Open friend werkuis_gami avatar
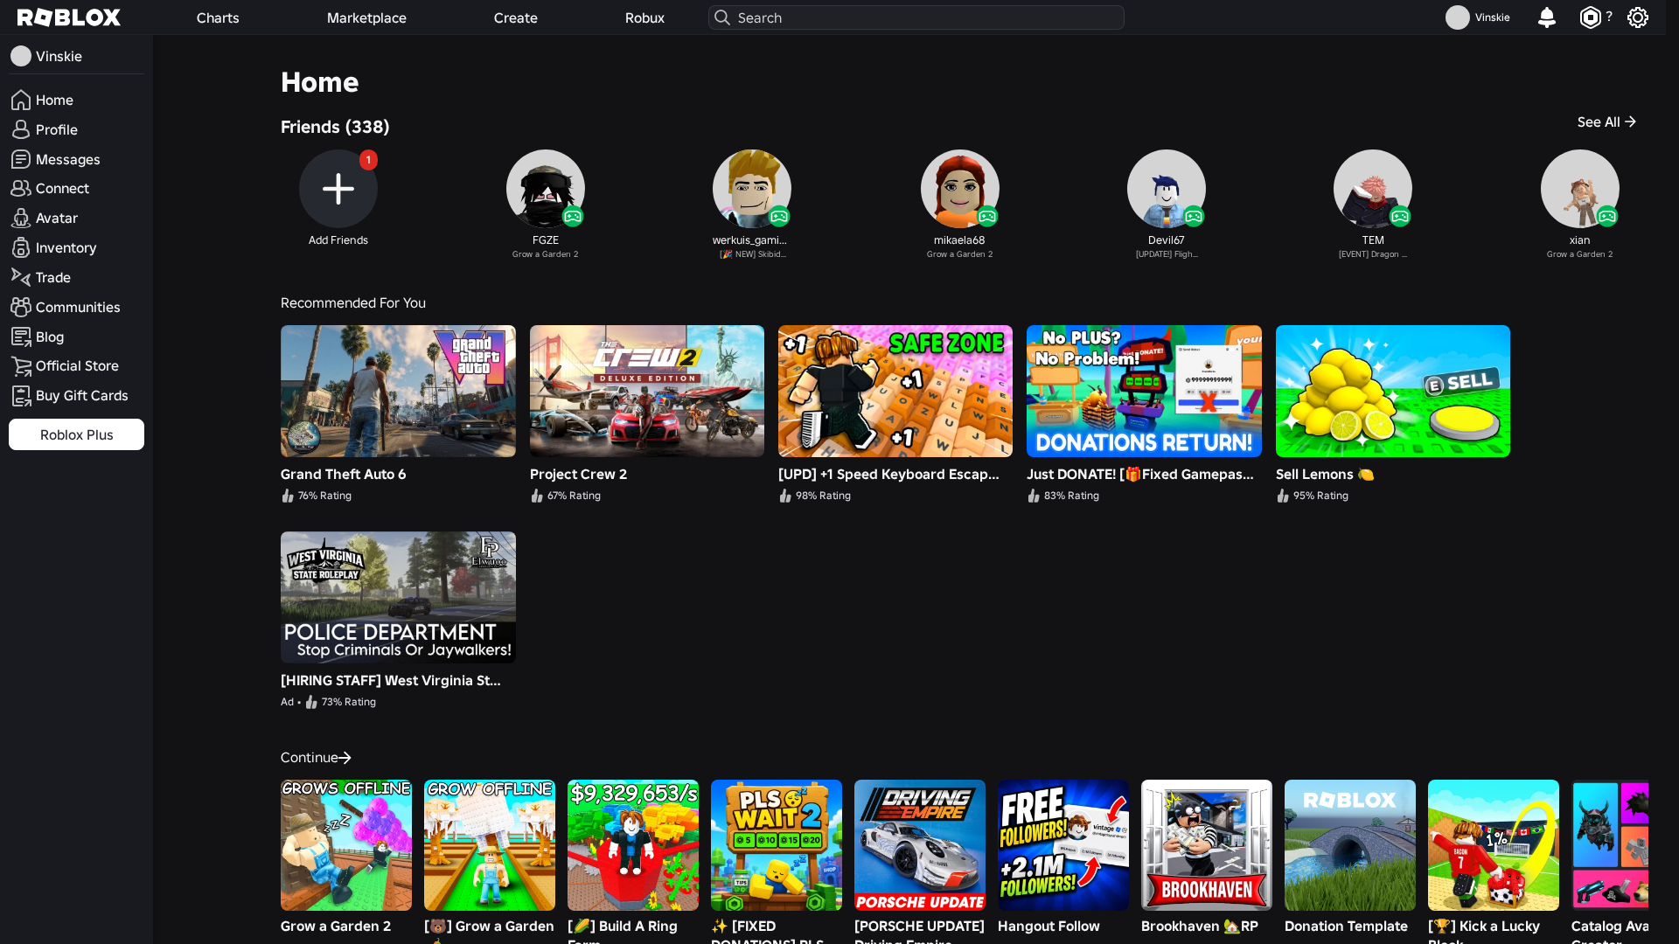The height and width of the screenshot is (944, 1679). [x=752, y=189]
